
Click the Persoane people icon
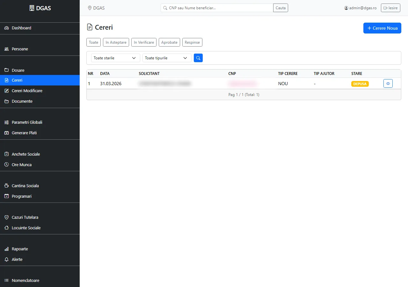coord(6,49)
